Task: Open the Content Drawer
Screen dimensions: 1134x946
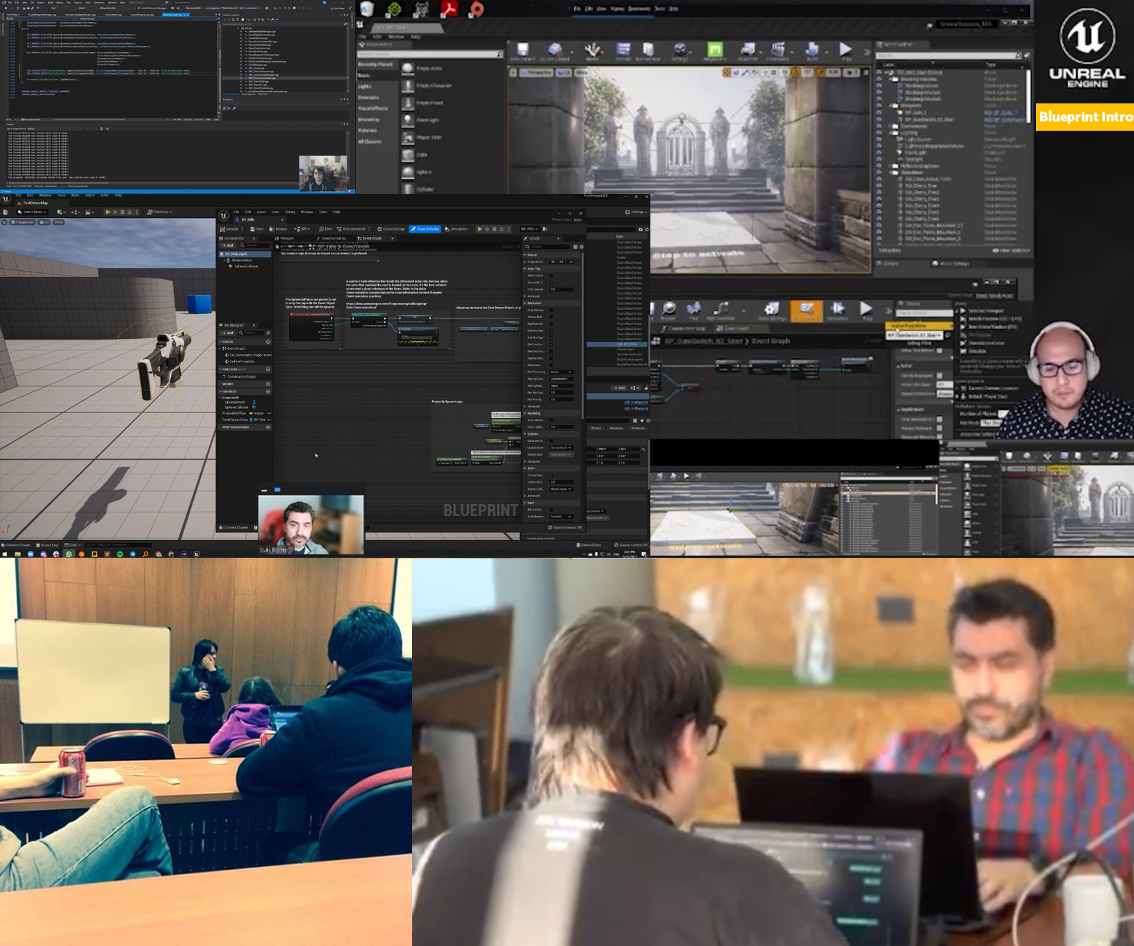Action: pyautogui.click(x=235, y=528)
